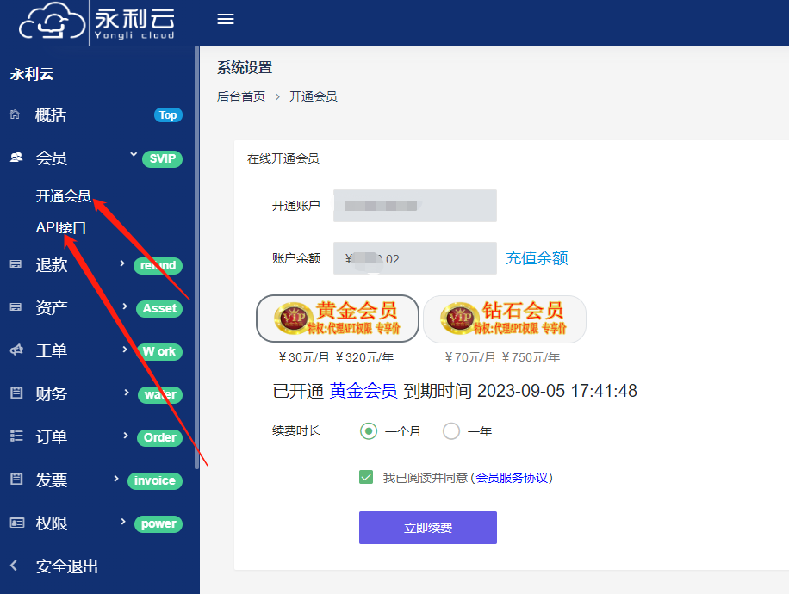This screenshot has height=594, width=789.
Task: Click the list icon beside 订单
Action: pos(16,436)
